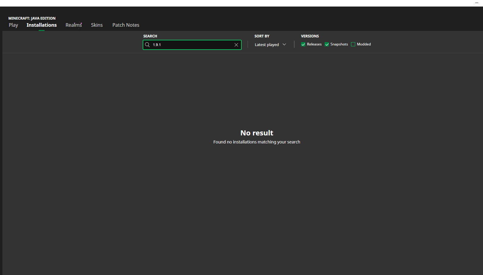Go to the Skins tab
The height and width of the screenshot is (275, 483).
click(97, 25)
